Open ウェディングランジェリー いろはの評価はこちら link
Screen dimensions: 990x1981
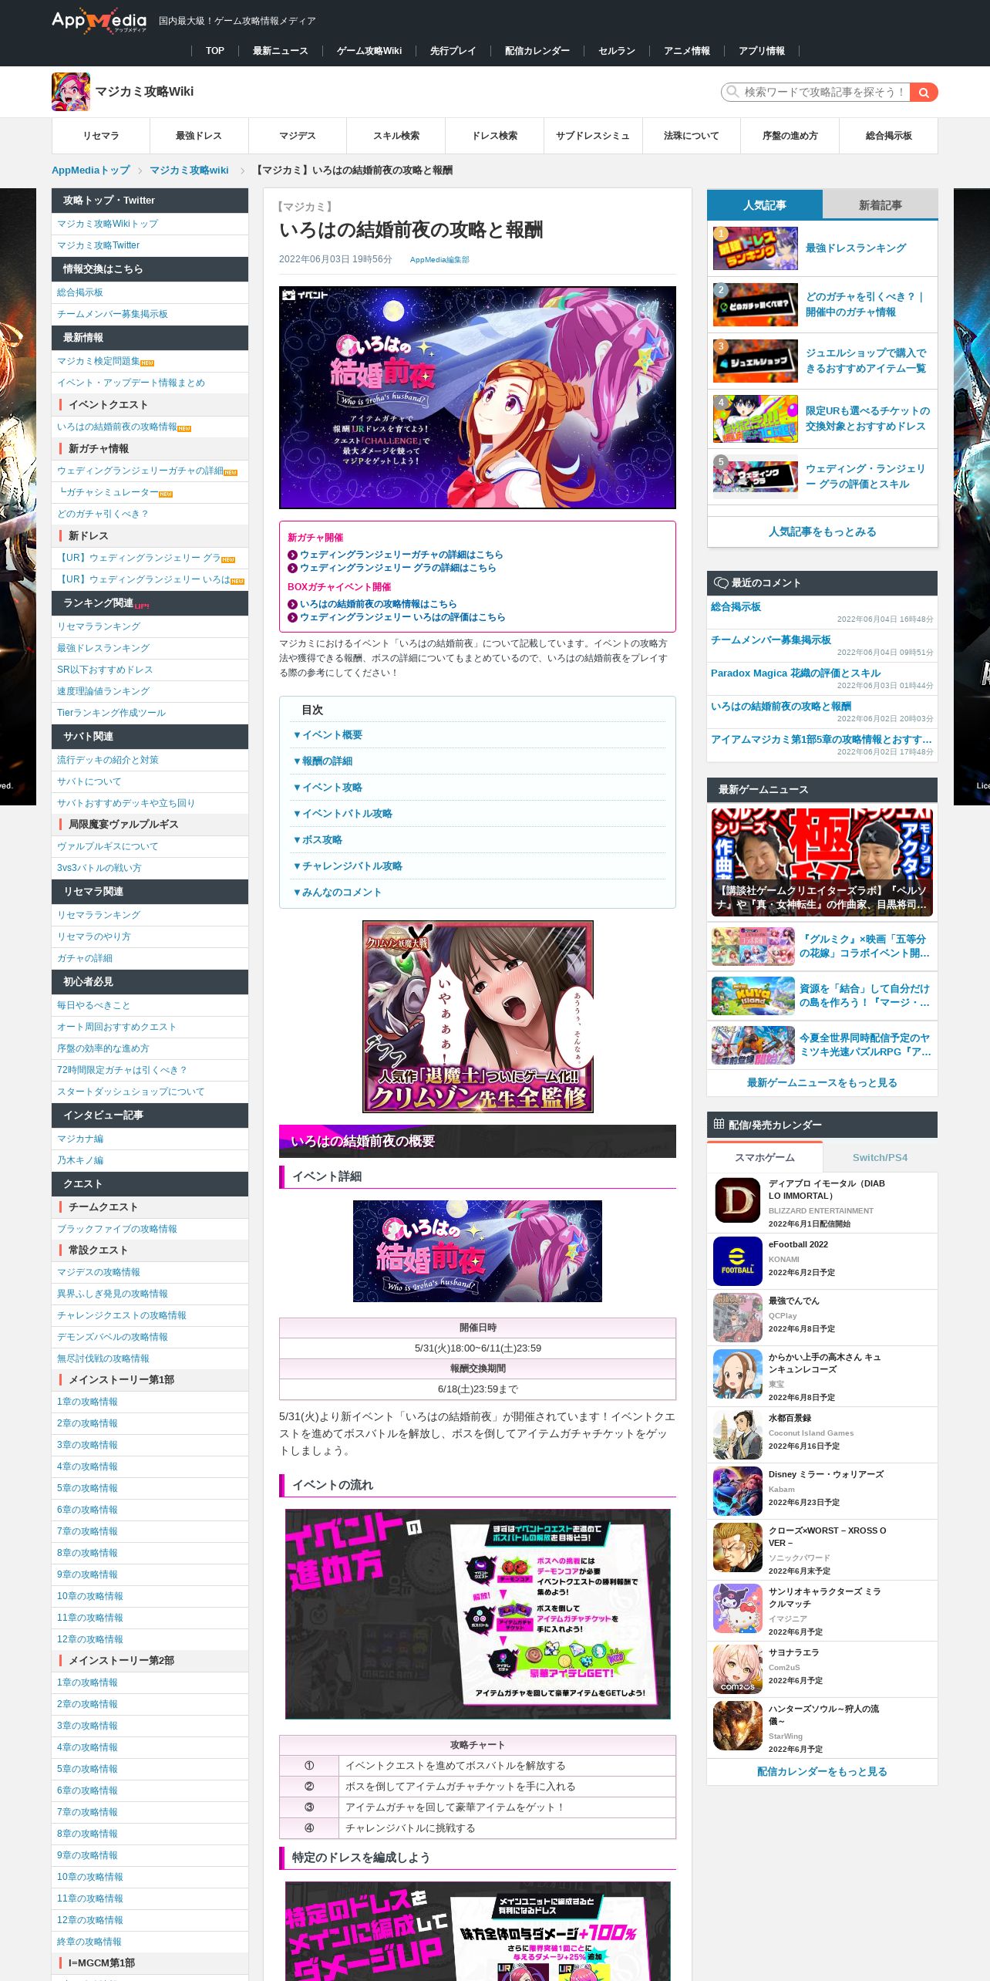point(402,617)
